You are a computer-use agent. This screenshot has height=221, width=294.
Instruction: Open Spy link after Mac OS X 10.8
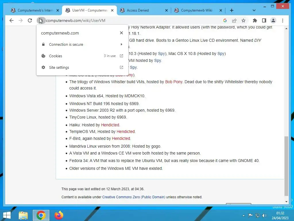(221, 54)
